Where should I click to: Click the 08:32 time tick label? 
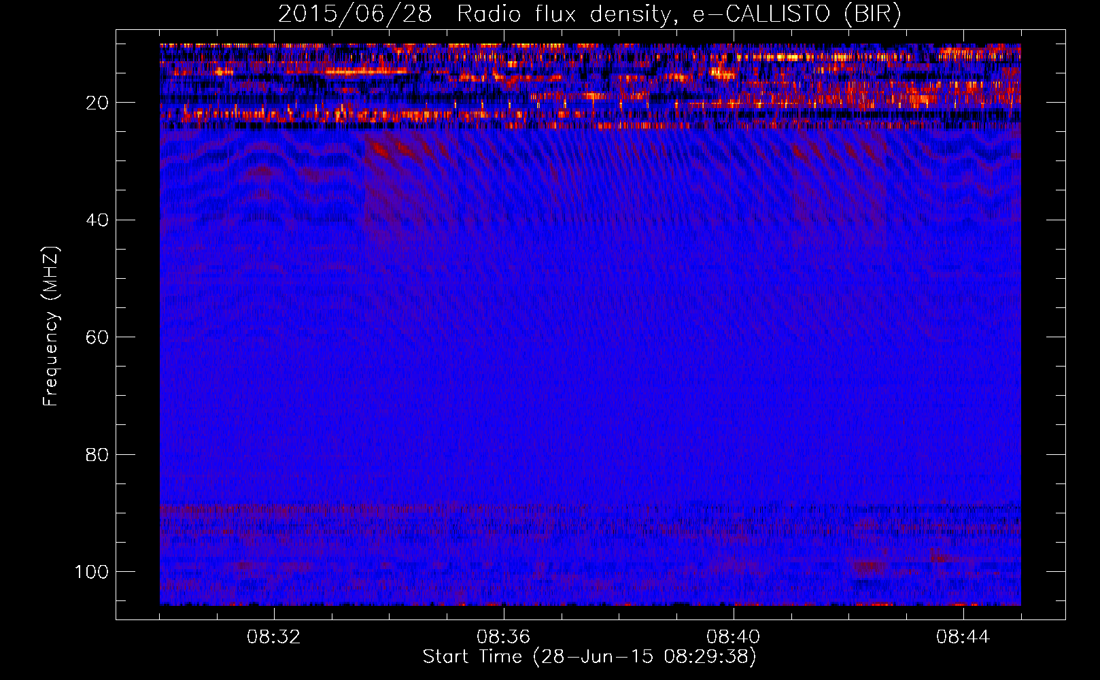(x=274, y=637)
